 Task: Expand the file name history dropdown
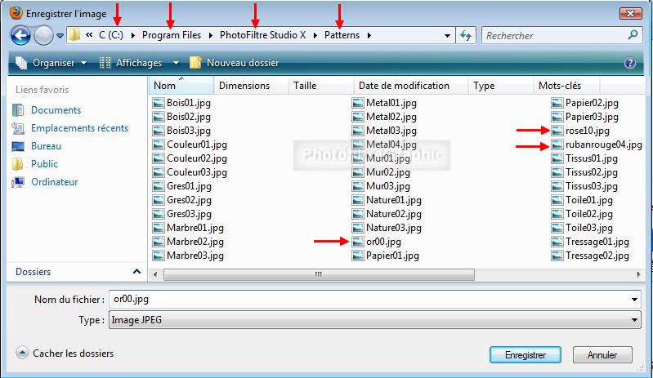[x=635, y=300]
